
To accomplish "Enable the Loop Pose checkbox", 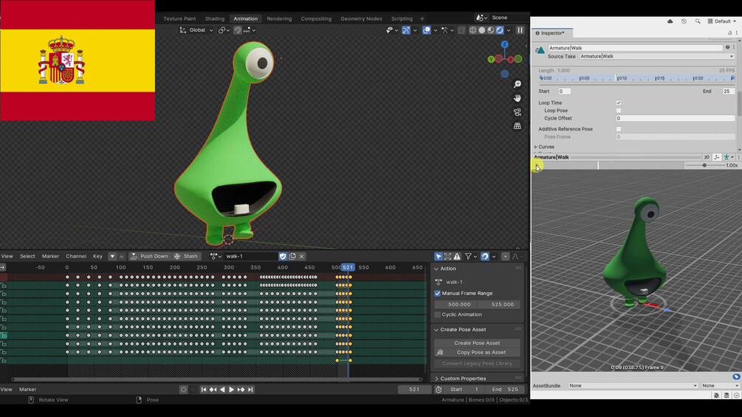I will [619, 111].
